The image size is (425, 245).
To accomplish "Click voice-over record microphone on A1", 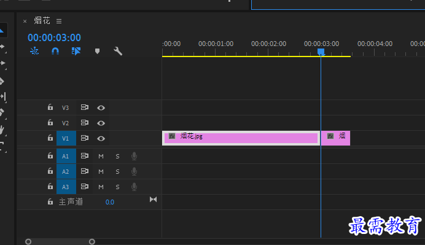I will click(134, 156).
